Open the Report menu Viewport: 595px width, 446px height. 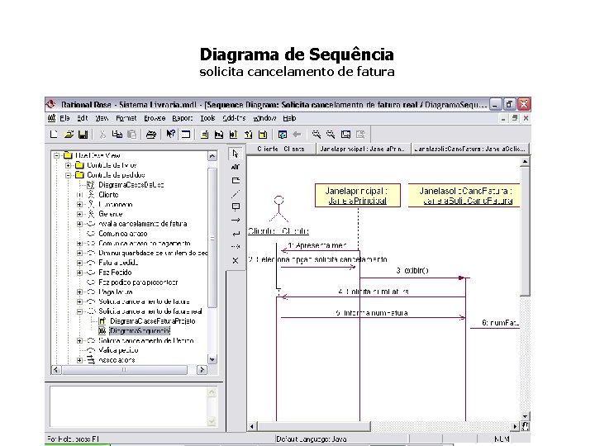[183, 118]
